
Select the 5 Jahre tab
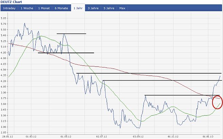point(109,8)
